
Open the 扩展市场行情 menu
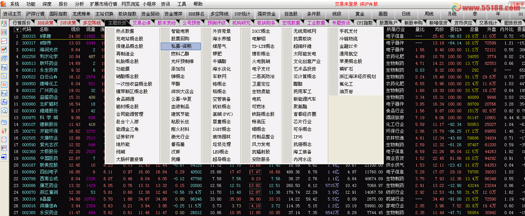click(x=103, y=4)
